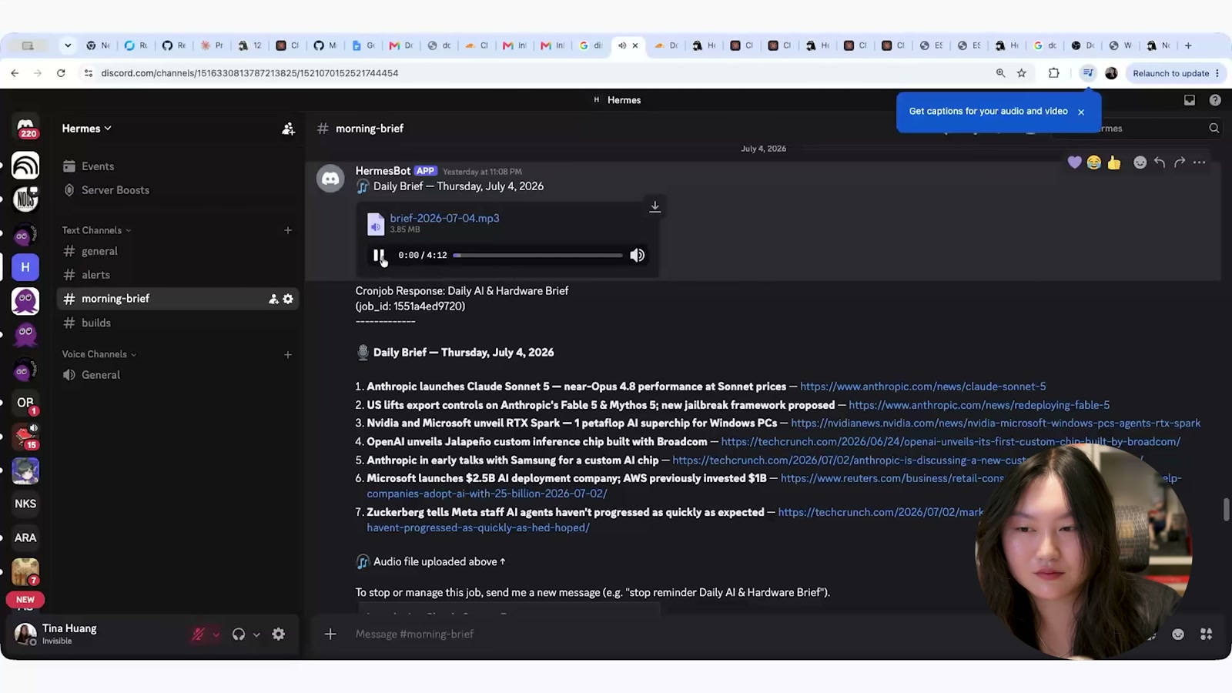Open Discord help icon

[x=1215, y=100]
